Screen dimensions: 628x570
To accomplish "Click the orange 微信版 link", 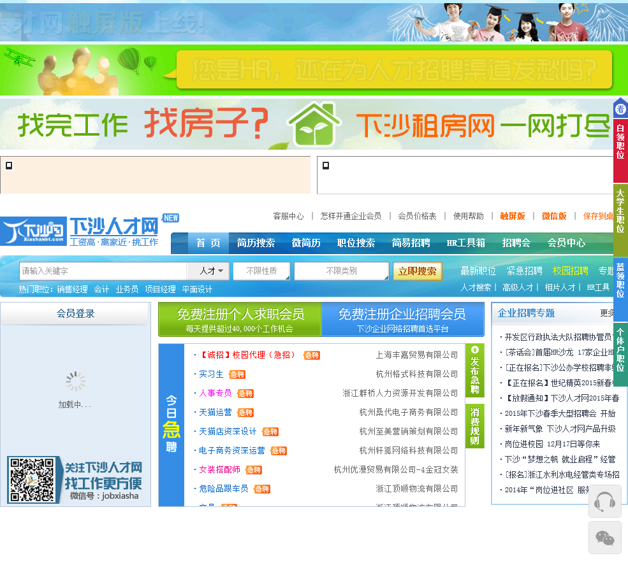I will click(554, 217).
